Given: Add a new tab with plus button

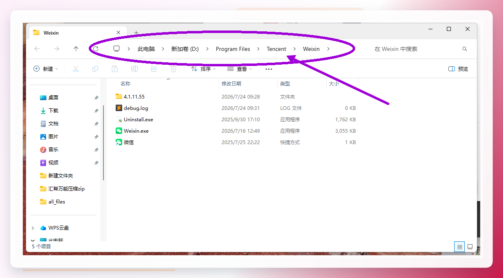Looking at the screenshot, I should click(x=136, y=33).
